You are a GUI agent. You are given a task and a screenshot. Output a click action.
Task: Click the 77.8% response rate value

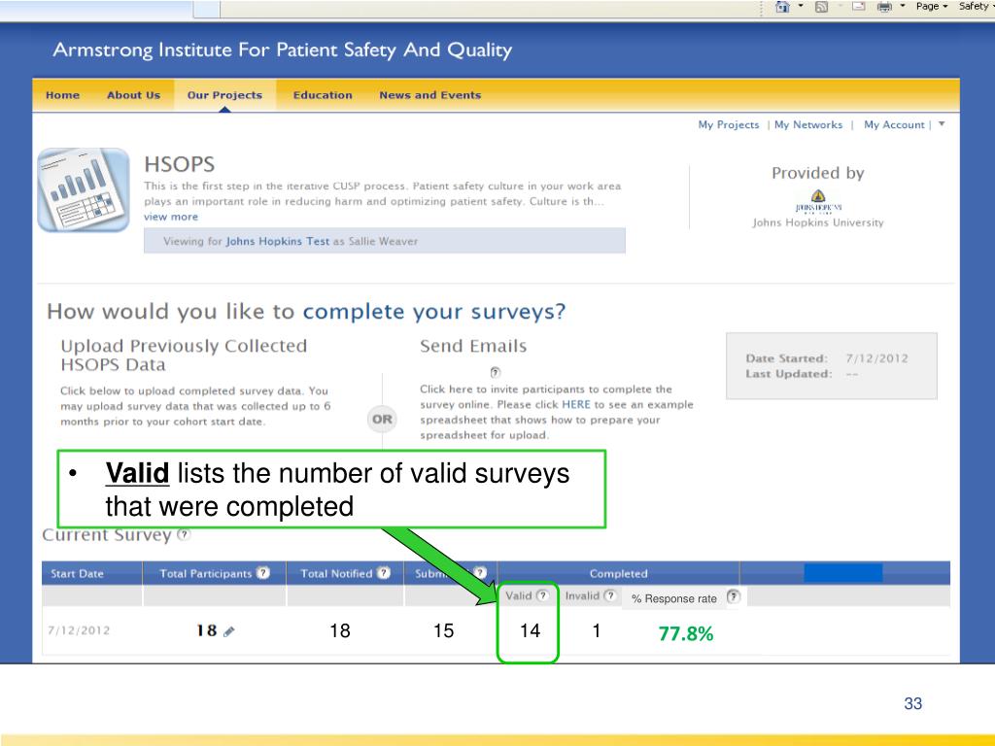click(686, 633)
